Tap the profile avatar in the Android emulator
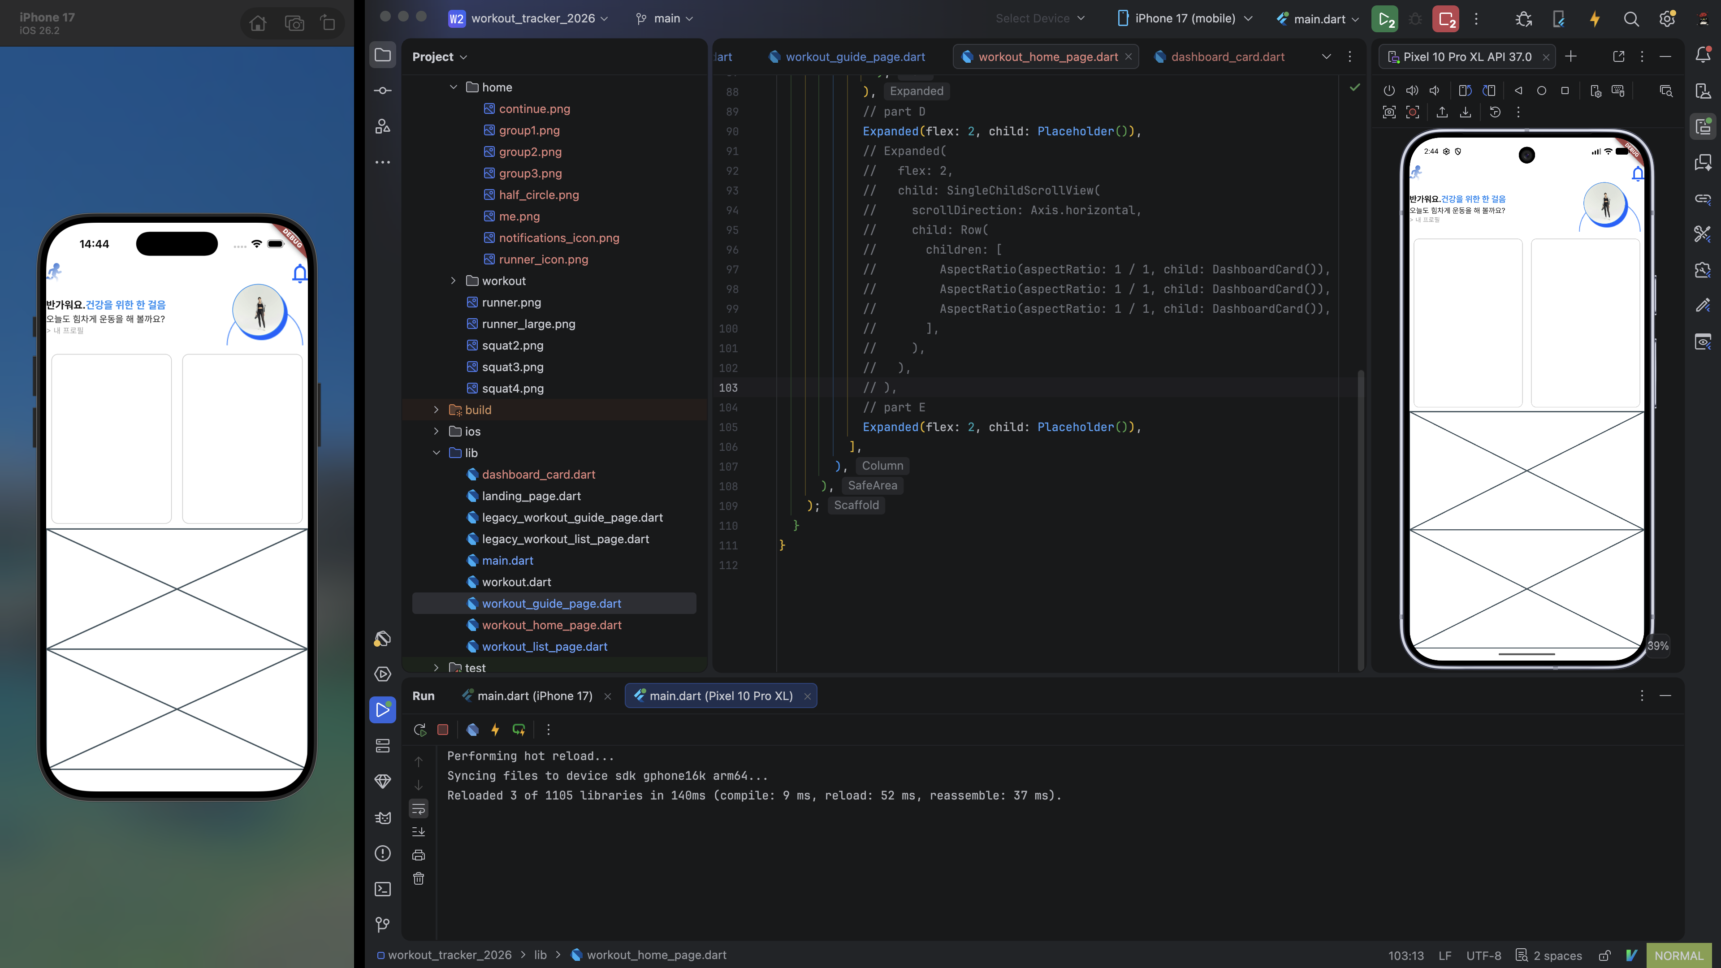The height and width of the screenshot is (968, 1721). pyautogui.click(x=1605, y=204)
